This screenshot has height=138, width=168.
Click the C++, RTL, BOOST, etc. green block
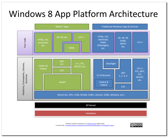[80, 65]
